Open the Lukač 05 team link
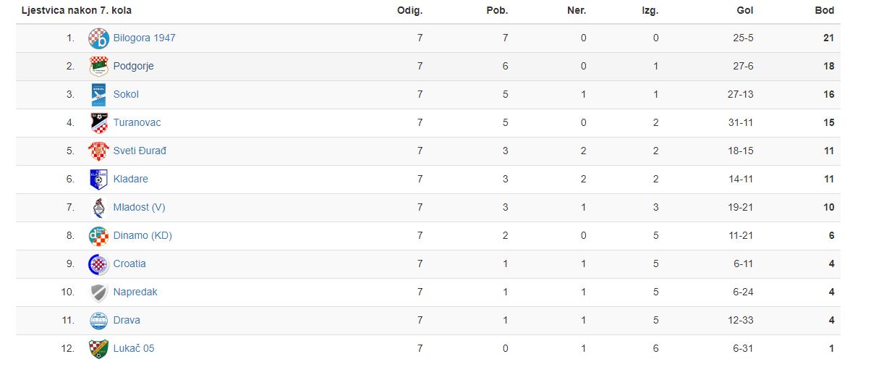This screenshot has height=367, width=871. 134,349
